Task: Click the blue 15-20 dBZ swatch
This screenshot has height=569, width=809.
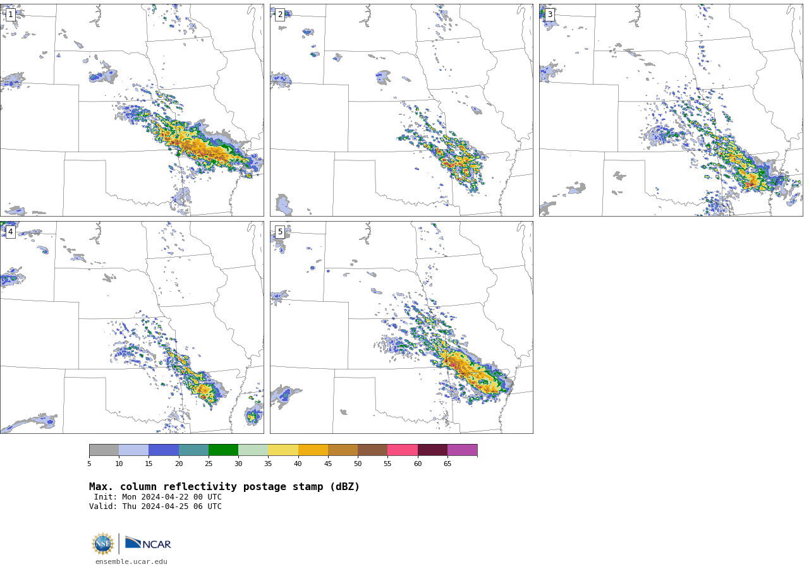Action: [x=164, y=450]
